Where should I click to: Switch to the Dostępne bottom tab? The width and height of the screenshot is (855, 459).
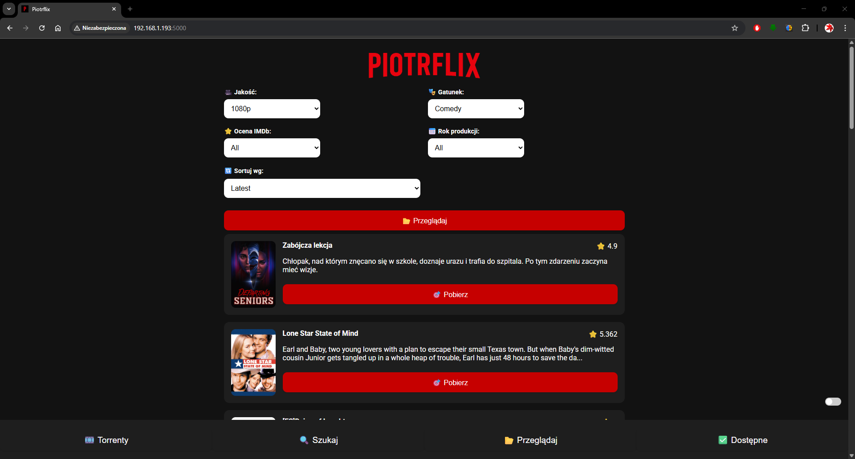click(x=743, y=440)
